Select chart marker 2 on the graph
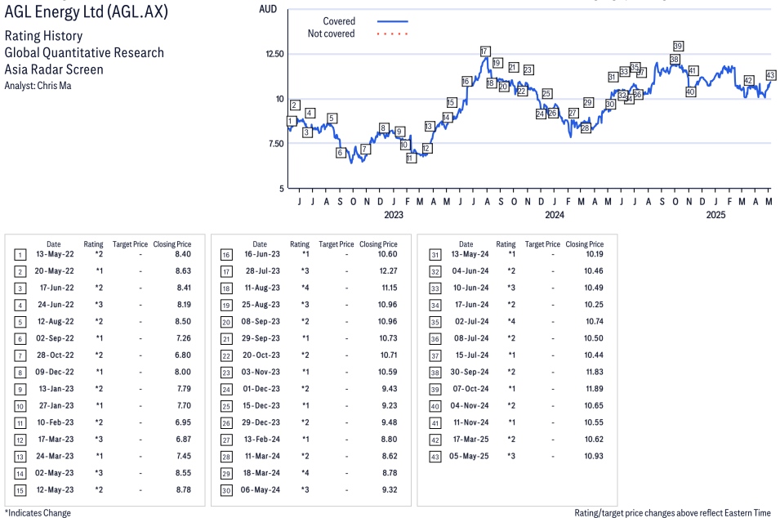This screenshot has width=780, height=518. pos(295,105)
